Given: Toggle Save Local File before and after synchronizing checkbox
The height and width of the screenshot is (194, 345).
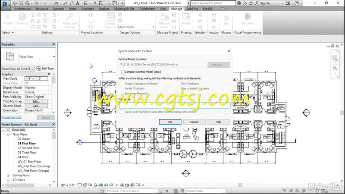Looking at the screenshot, I should (122, 112).
